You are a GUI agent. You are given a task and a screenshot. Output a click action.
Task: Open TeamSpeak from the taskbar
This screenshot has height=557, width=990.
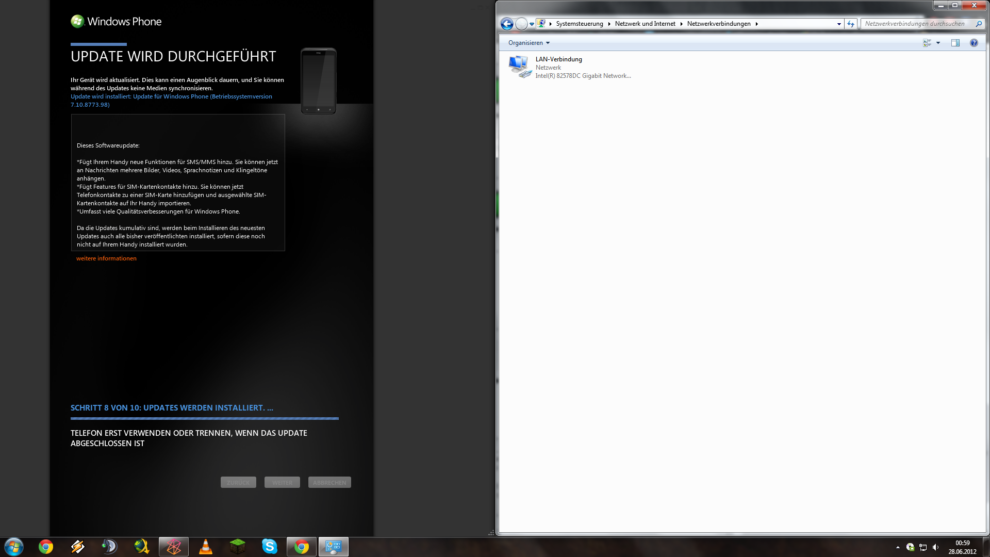coord(110,547)
